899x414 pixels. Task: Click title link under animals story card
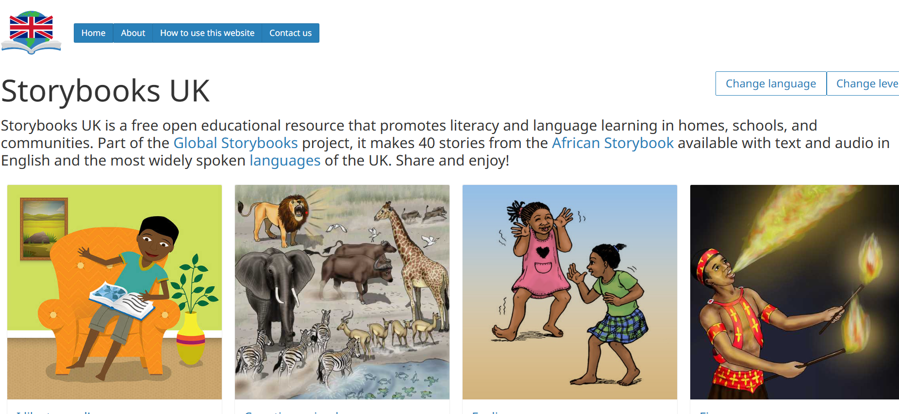pyautogui.click(x=291, y=412)
